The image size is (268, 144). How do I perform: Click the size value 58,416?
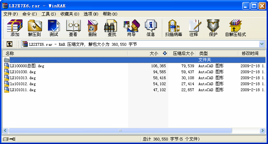click(x=159, y=78)
